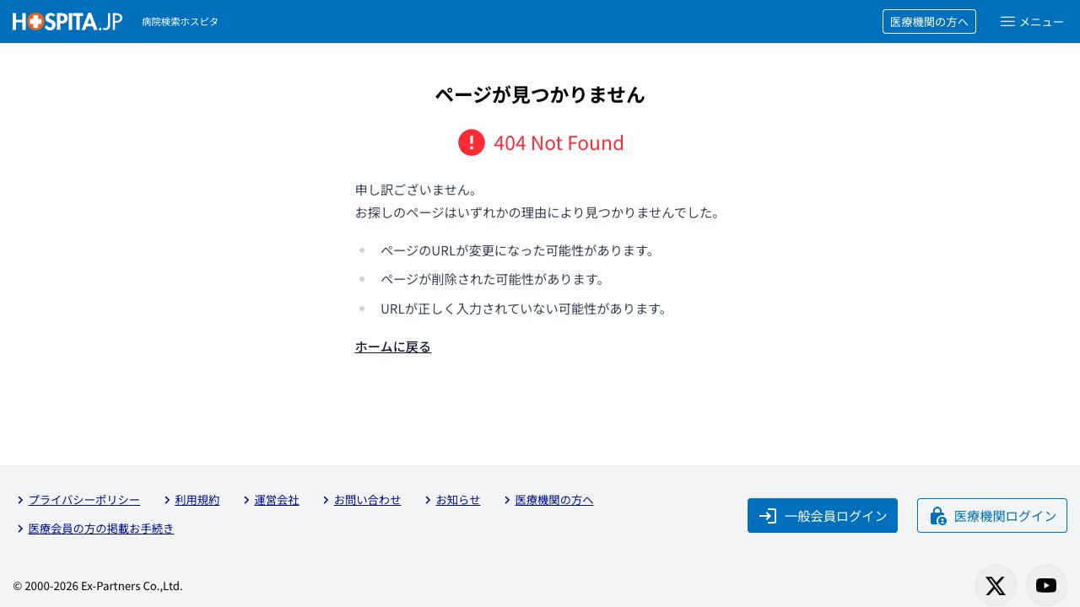Viewport: 1080px width, 607px height.
Task: Click the 病院検索ホスピタ tagline
Action: pyautogui.click(x=180, y=22)
